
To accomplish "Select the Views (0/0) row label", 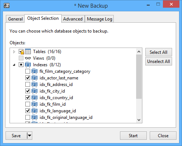I will click(44, 58).
